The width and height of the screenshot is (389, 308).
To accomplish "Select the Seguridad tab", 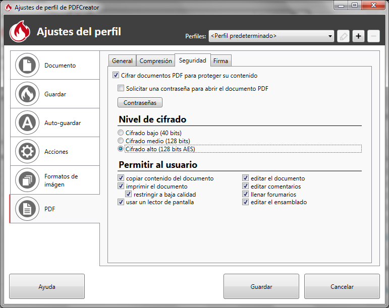I will click(193, 60).
